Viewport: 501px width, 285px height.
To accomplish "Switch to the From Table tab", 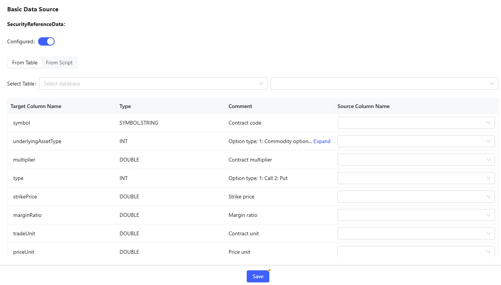I will 25,62.
